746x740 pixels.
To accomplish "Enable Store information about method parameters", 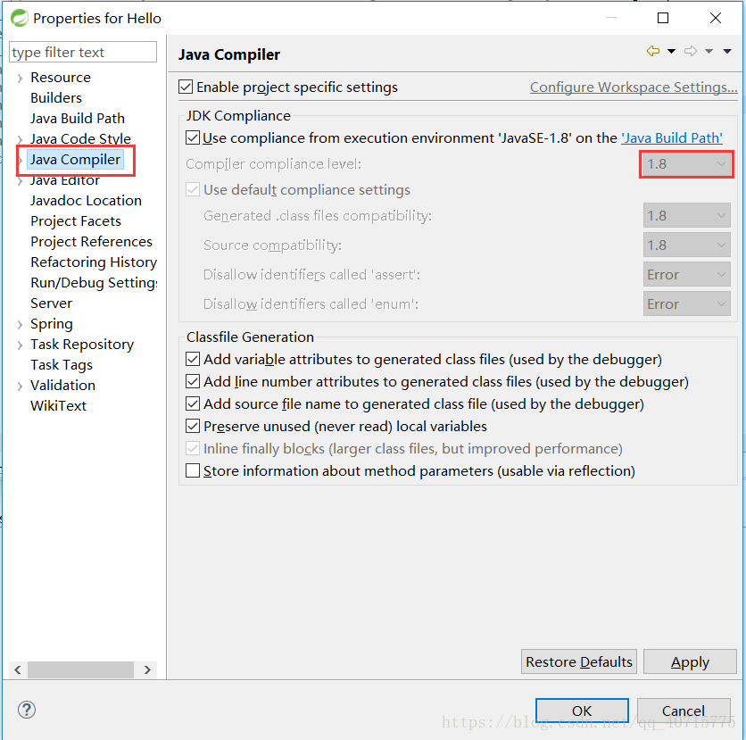I will (x=193, y=471).
